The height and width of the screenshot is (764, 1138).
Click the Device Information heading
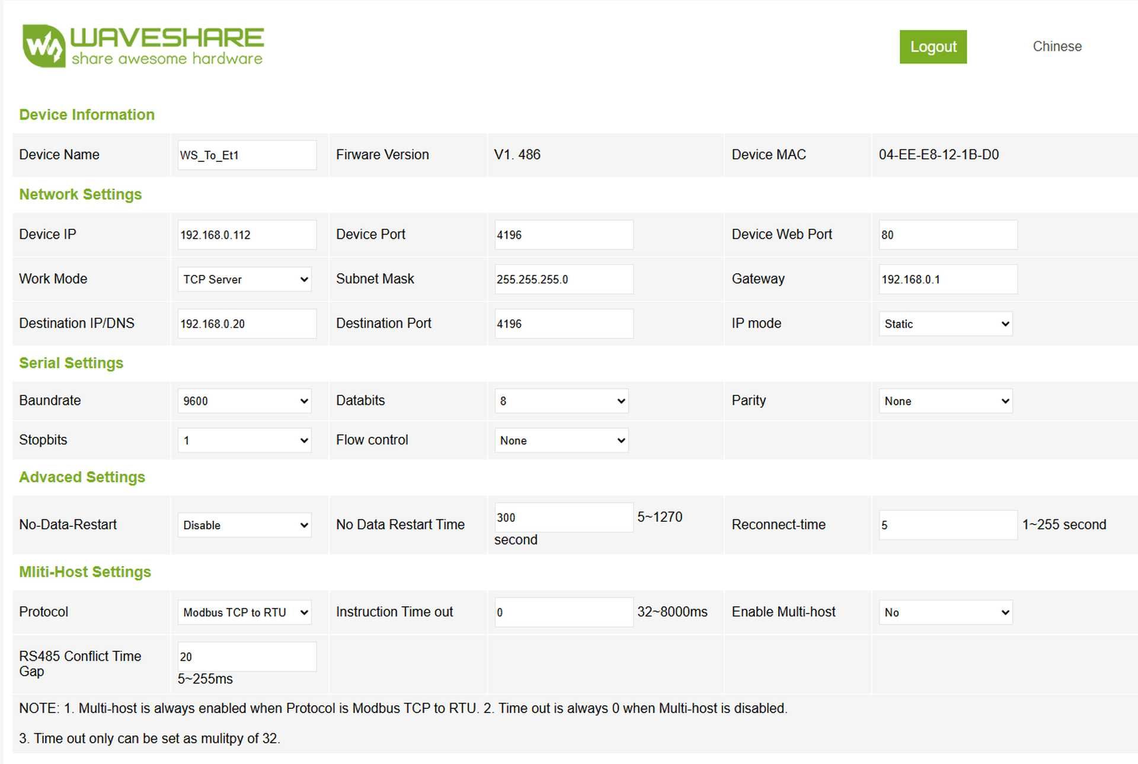point(87,114)
